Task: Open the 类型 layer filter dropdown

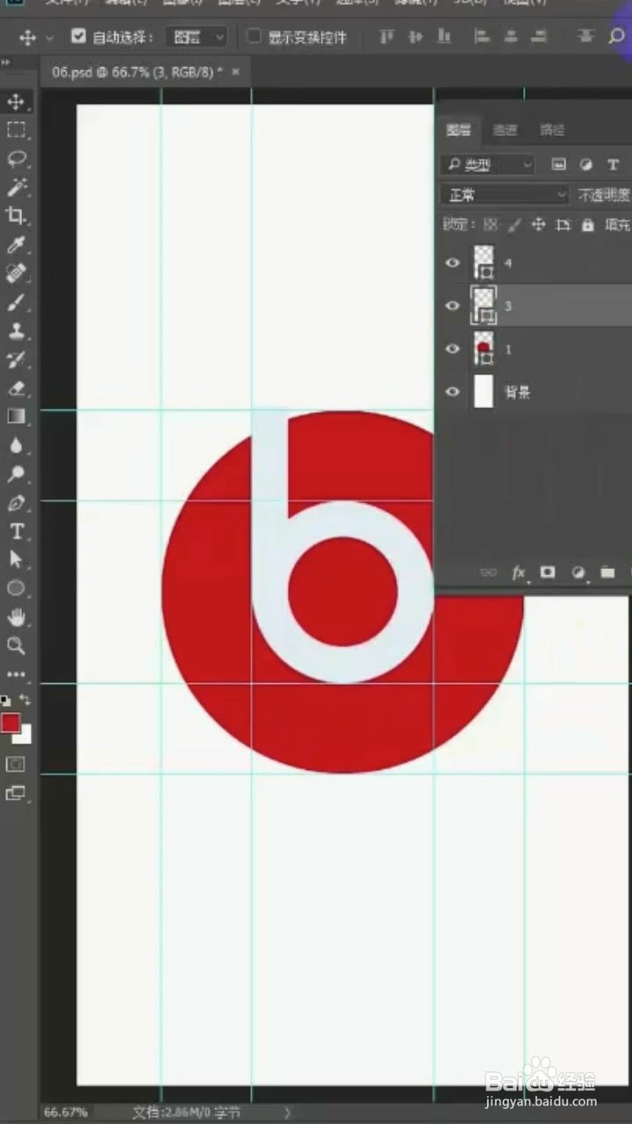Action: coord(487,164)
